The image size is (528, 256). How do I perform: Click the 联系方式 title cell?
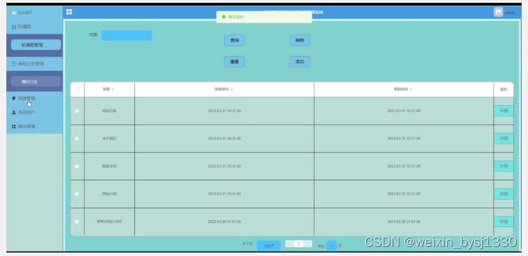(x=110, y=166)
